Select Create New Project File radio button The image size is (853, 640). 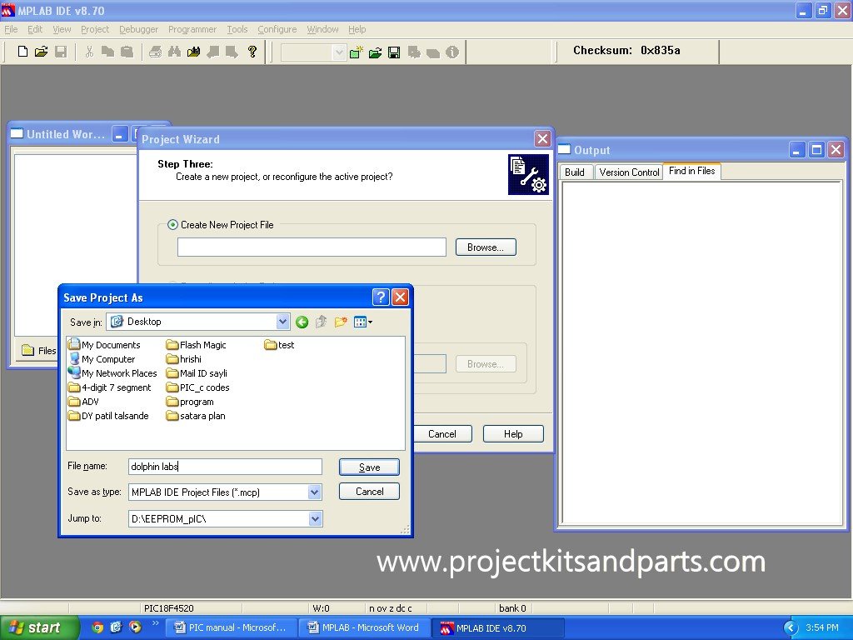[x=173, y=225]
